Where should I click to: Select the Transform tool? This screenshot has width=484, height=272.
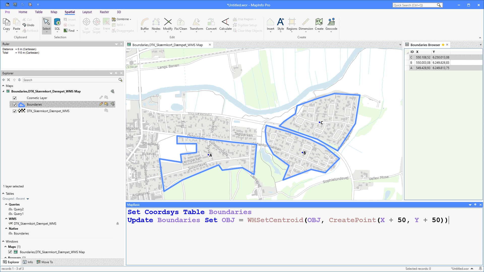tap(196, 25)
